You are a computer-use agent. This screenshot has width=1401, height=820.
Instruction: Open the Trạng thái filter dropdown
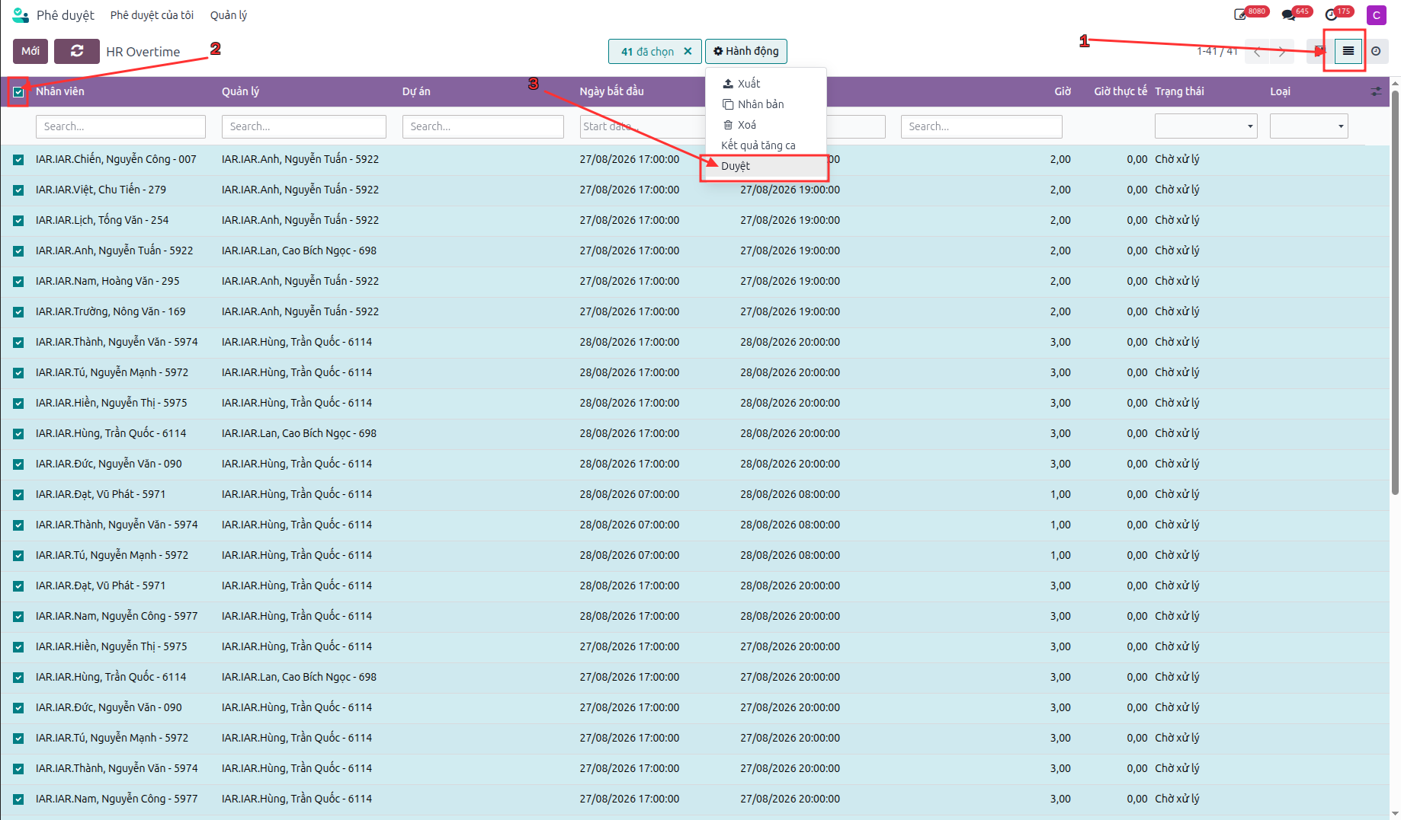1205,126
